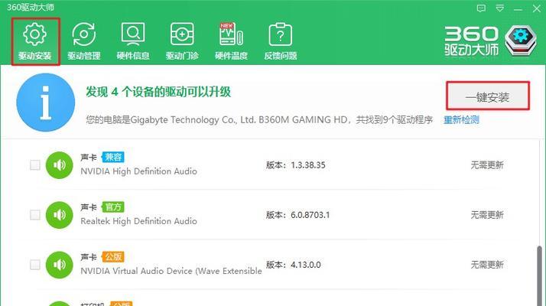Viewport: 546px width, 306px height.
Task: Open the title bar dropdown menu icon
Action: 499,8
